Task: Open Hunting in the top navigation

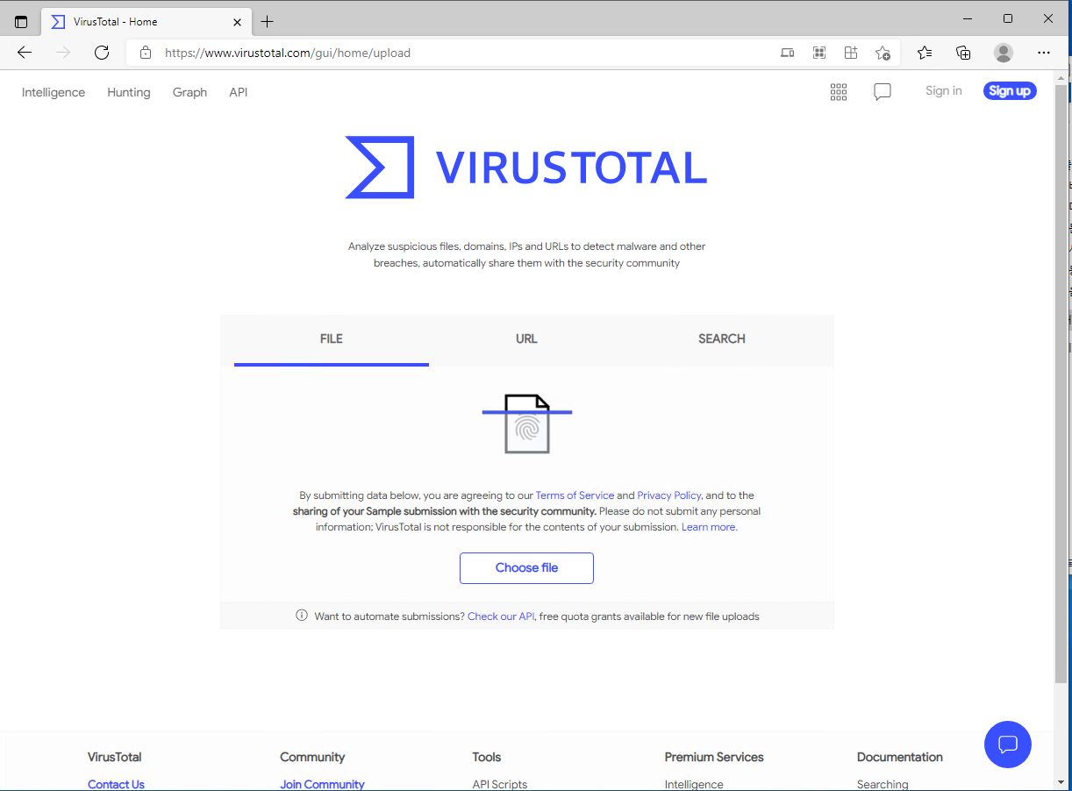Action: click(x=129, y=92)
